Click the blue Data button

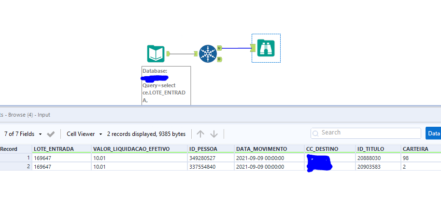[x=433, y=133]
